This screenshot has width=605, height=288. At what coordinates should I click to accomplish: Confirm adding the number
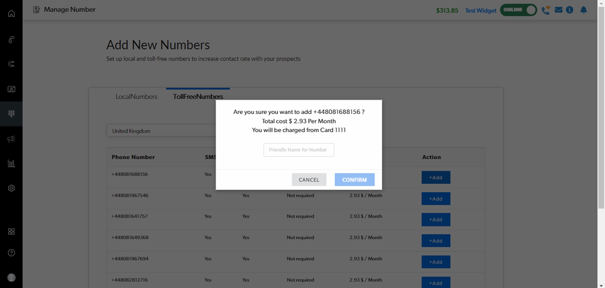coord(355,180)
